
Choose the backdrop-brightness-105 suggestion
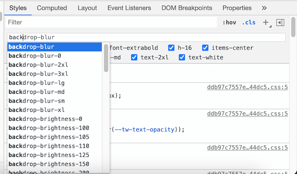(x=55, y=137)
